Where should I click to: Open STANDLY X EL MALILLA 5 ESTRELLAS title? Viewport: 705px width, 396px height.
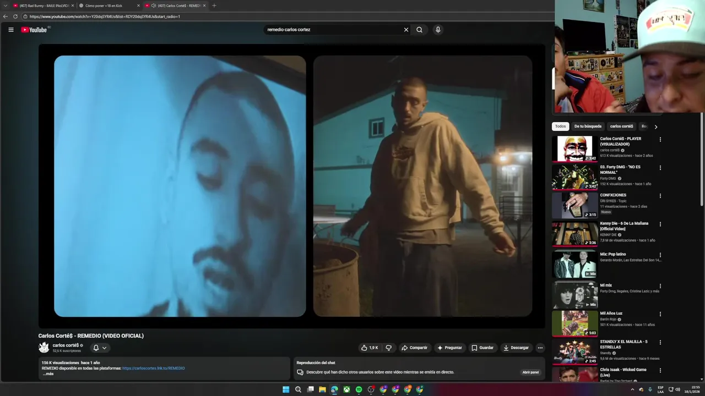click(623, 344)
